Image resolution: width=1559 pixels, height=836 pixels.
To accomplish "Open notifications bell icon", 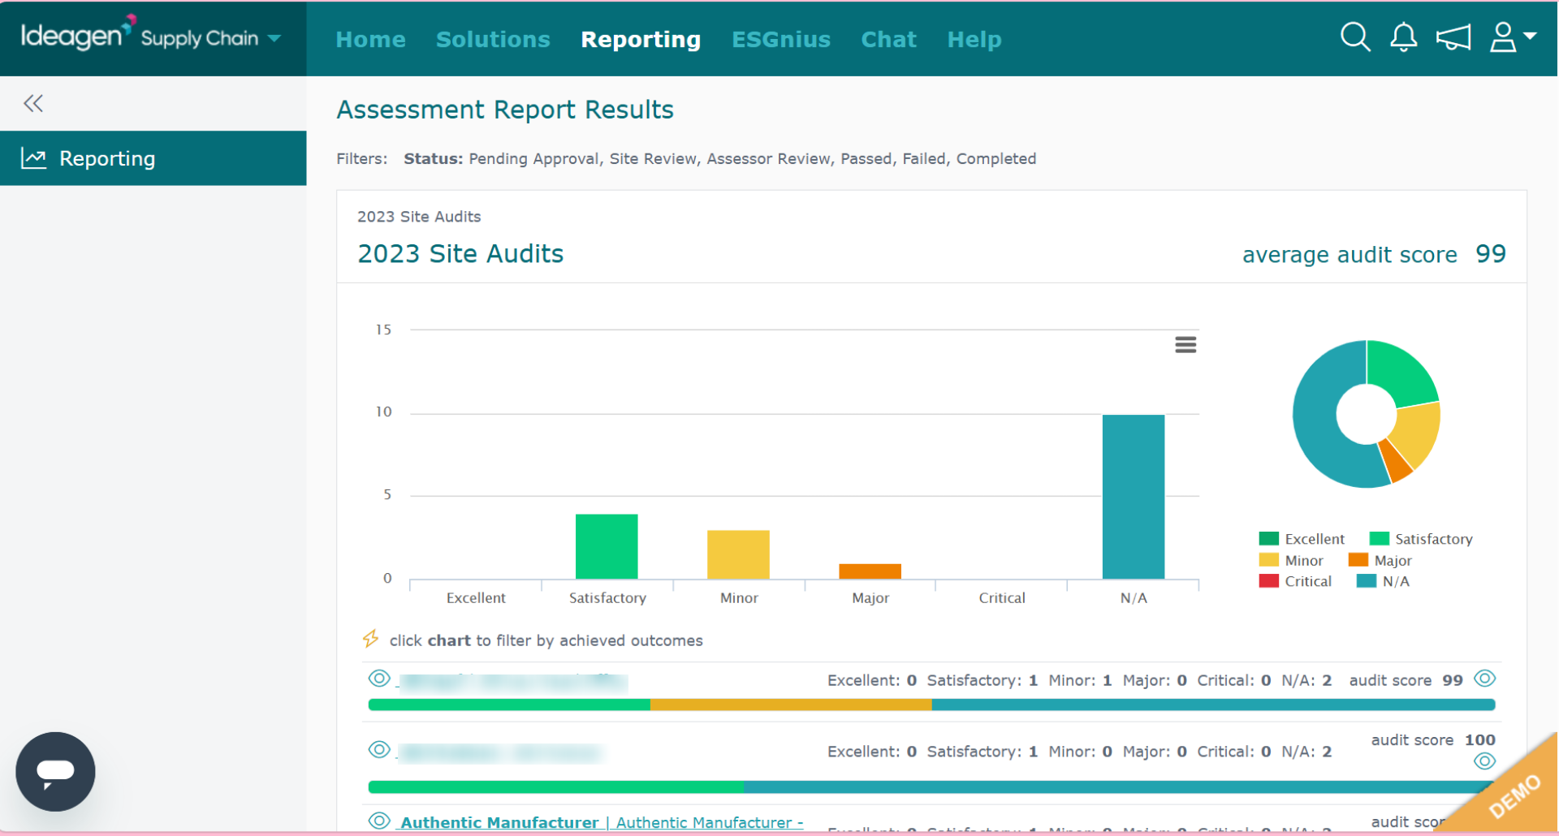I will pos(1403,37).
